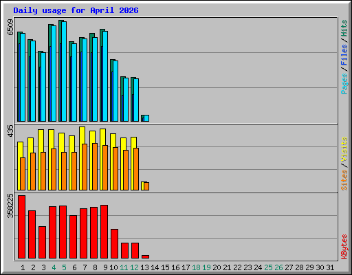The image size is (352, 275).
Task: Click day label 22 on the x-axis
Action: pyautogui.click(x=237, y=267)
